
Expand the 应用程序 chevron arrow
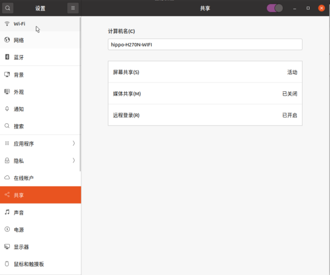click(x=74, y=144)
